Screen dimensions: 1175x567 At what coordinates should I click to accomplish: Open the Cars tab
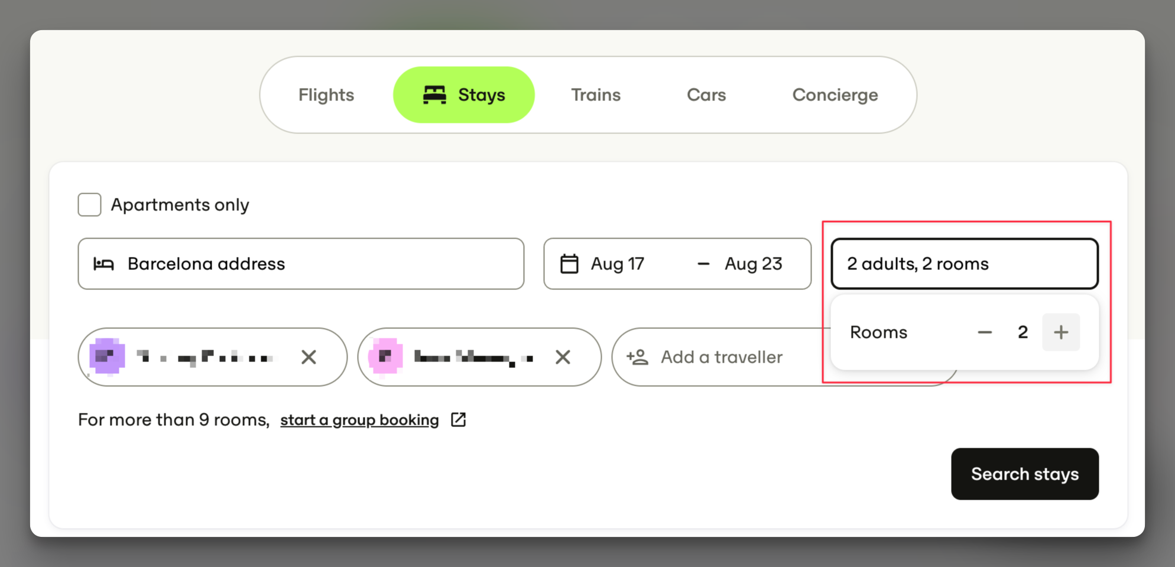[x=706, y=94]
